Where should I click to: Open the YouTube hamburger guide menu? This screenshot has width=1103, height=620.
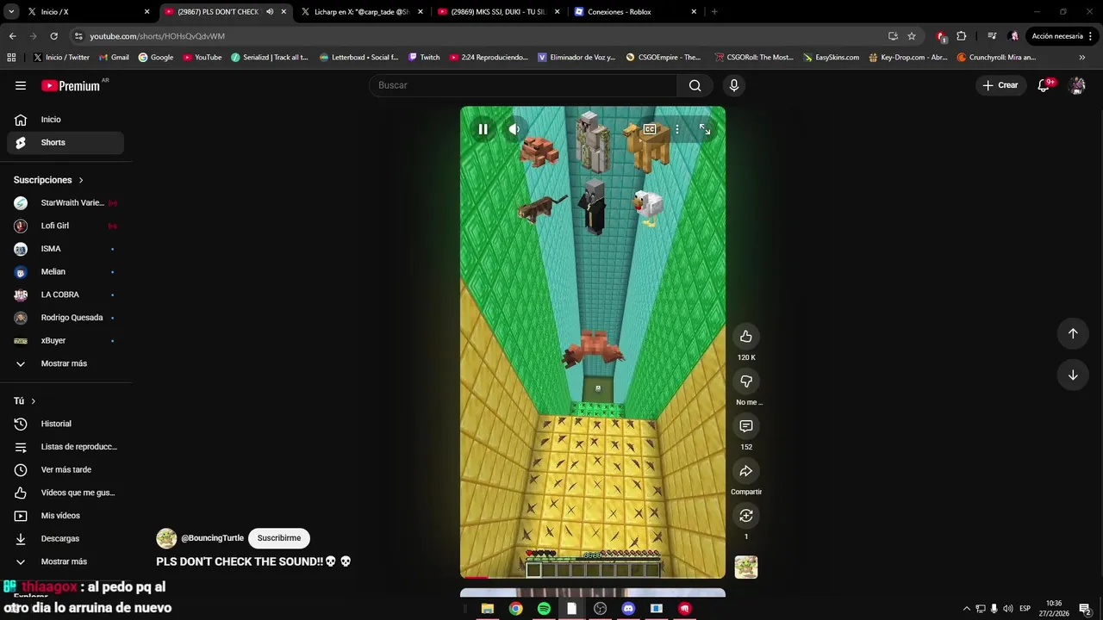click(x=21, y=85)
